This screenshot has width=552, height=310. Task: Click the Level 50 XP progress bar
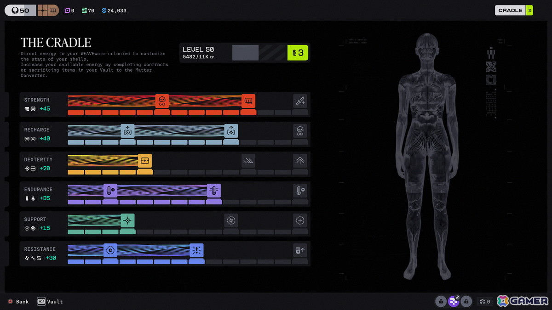click(x=259, y=53)
